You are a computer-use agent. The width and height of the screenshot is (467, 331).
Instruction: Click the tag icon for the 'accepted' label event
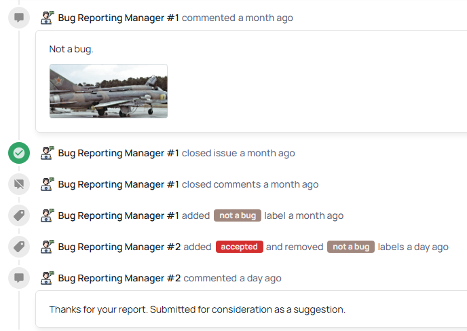pyautogui.click(x=19, y=247)
